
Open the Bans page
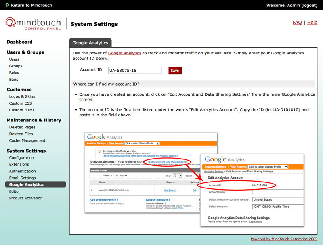[14, 80]
